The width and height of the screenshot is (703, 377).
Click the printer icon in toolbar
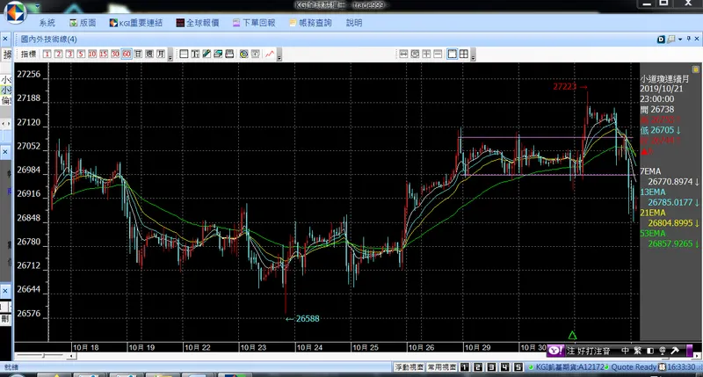[229, 54]
